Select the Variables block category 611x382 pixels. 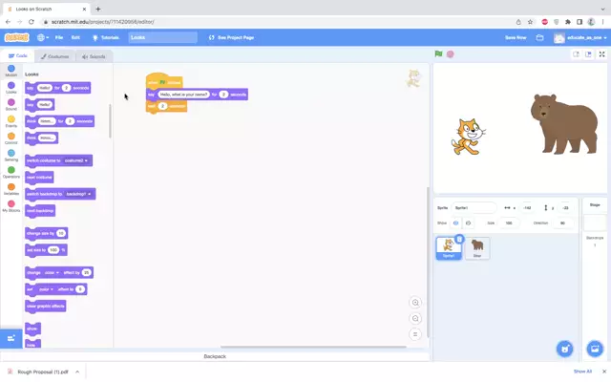click(11, 189)
